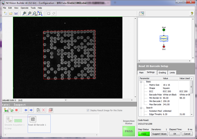Toggle Display Result Image for this State
The image size is (197, 139).
pos(88,110)
